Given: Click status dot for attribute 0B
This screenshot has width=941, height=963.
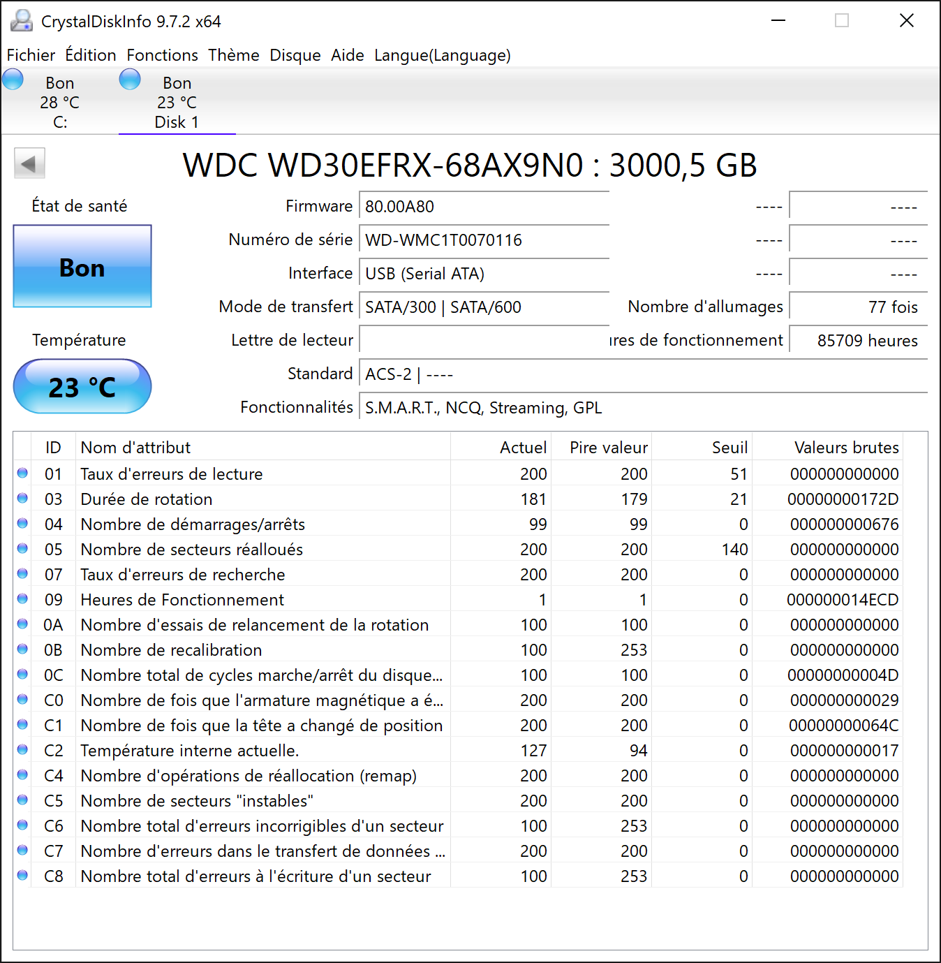Looking at the screenshot, I should pos(22,649).
